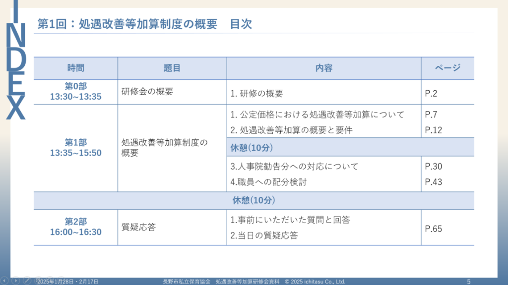This screenshot has height=285, width=508.
Task: Click the 第1部 13:35~15:50 time cell
Action: [x=76, y=148]
